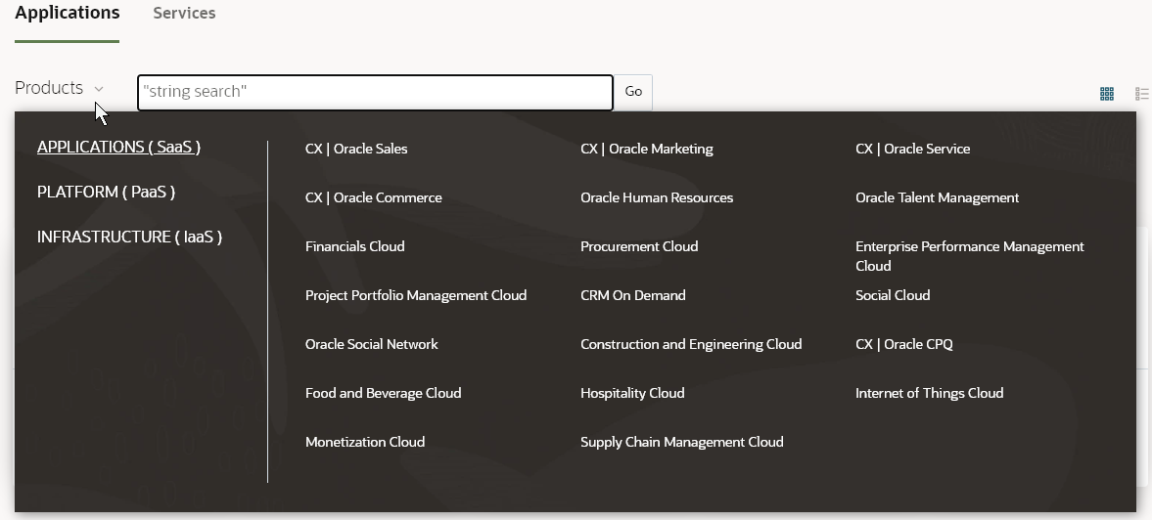
Task: Choose Oracle Talent Management
Action: 937,198
